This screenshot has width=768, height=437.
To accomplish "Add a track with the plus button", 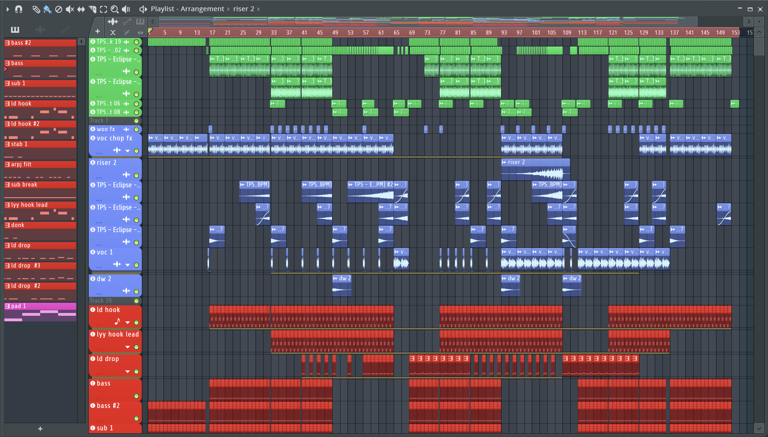I will point(97,31).
